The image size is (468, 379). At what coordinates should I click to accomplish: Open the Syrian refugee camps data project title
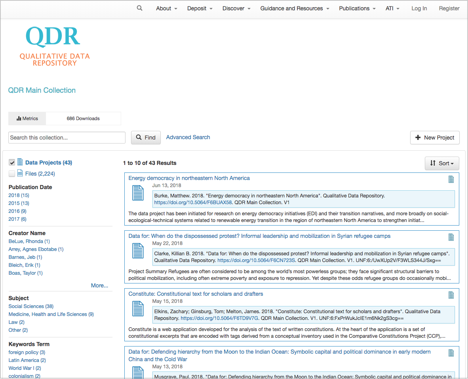coord(259,236)
